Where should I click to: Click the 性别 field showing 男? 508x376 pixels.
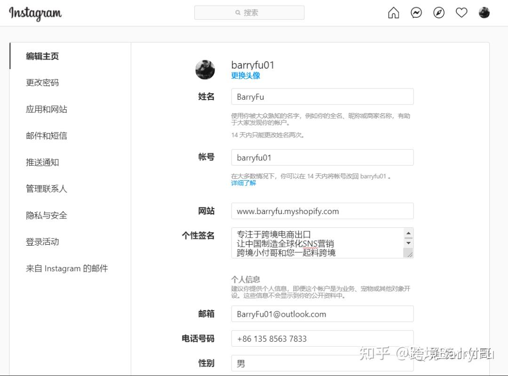(322, 363)
